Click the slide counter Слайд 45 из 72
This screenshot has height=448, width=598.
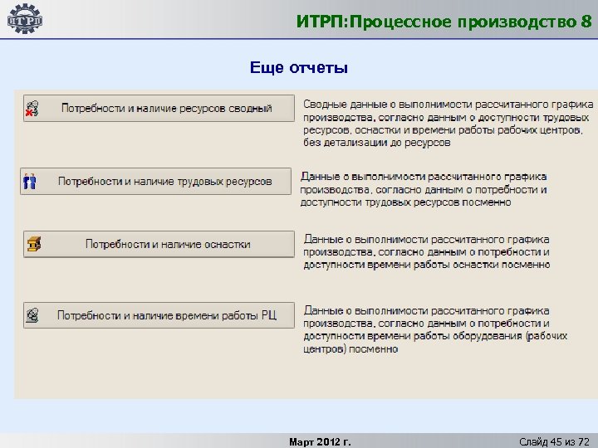coord(554,442)
